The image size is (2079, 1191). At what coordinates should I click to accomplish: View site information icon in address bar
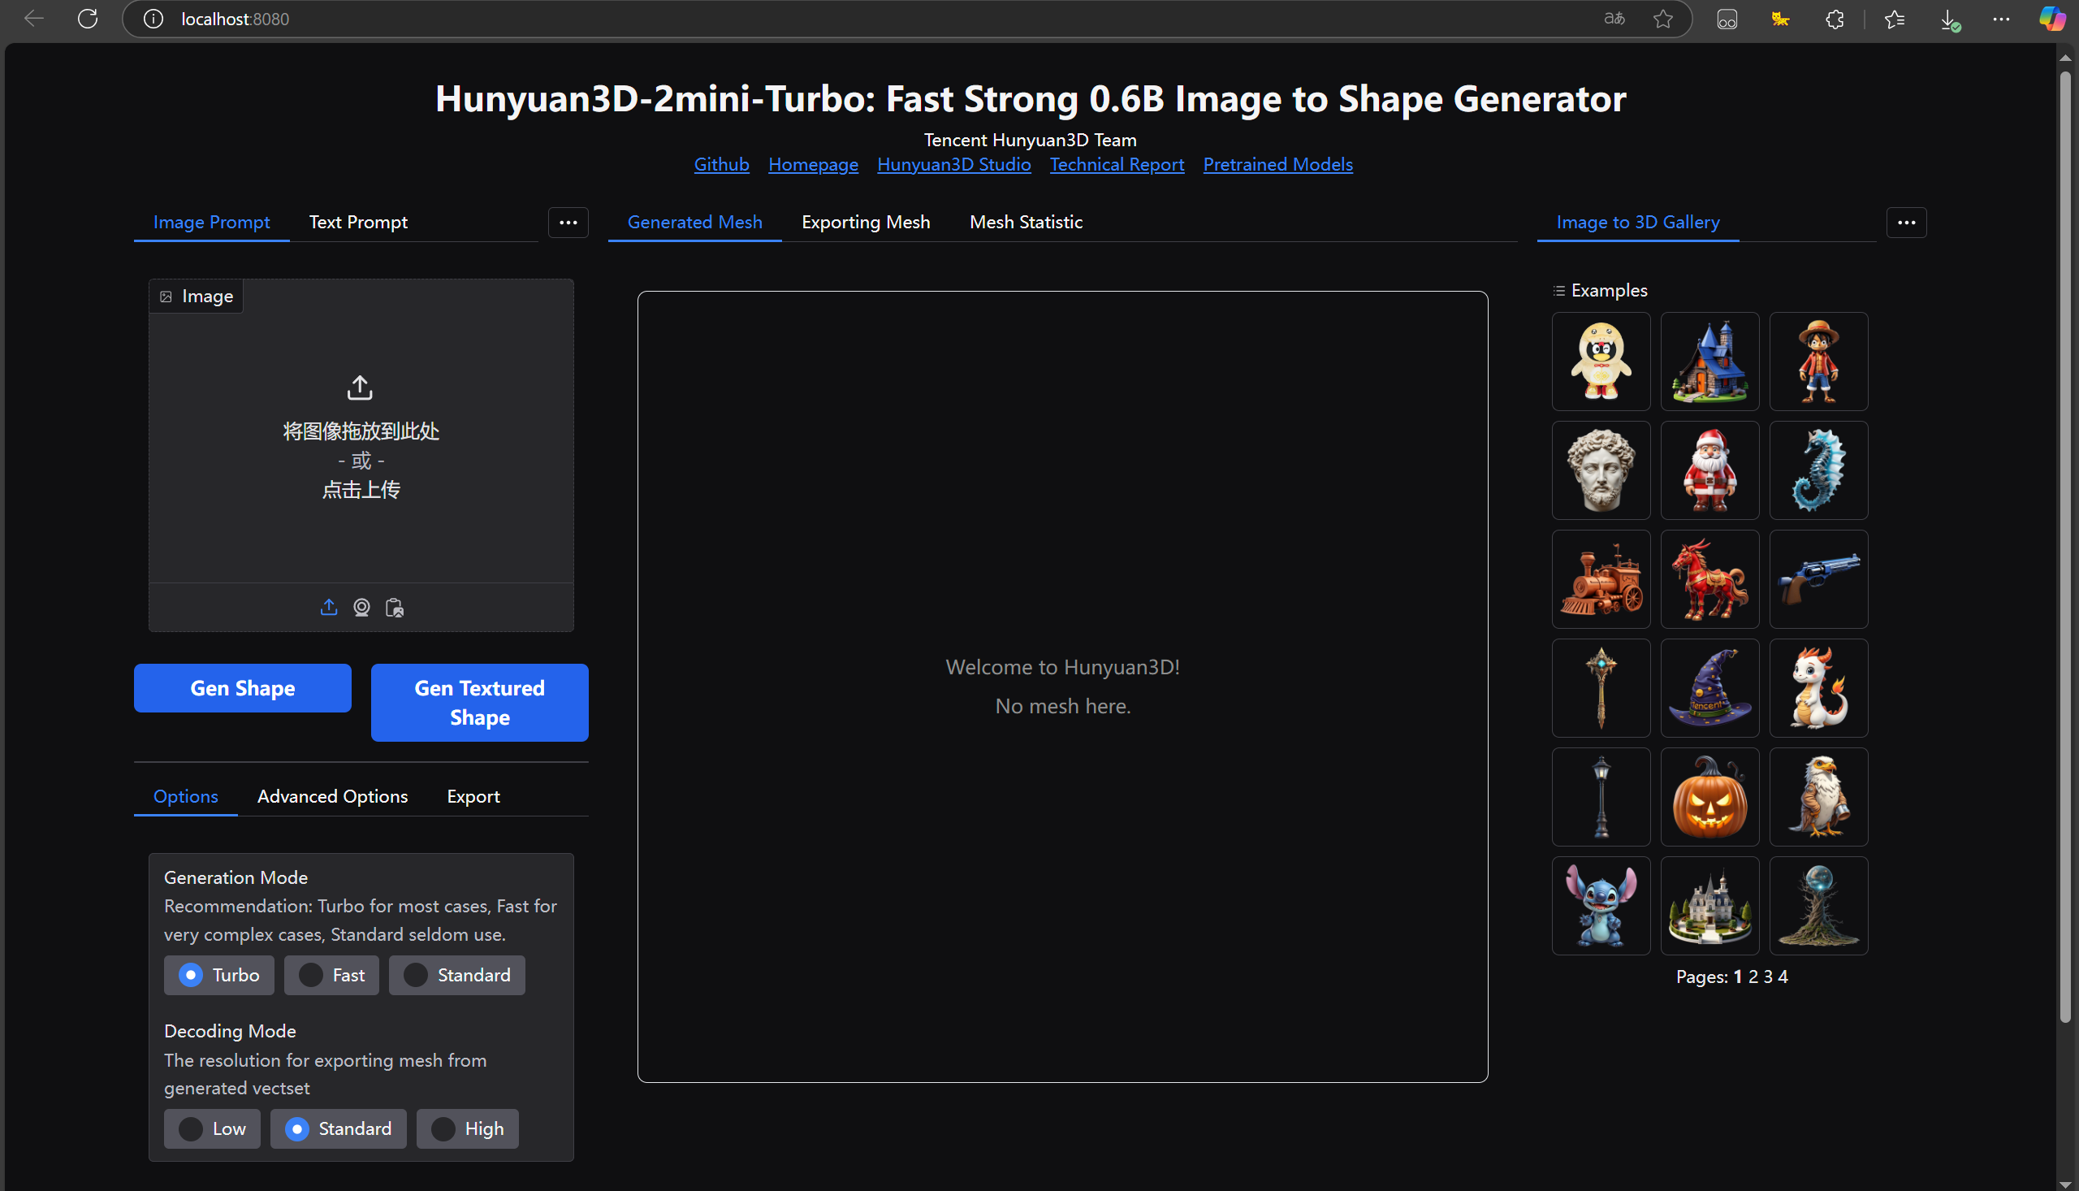tap(153, 19)
